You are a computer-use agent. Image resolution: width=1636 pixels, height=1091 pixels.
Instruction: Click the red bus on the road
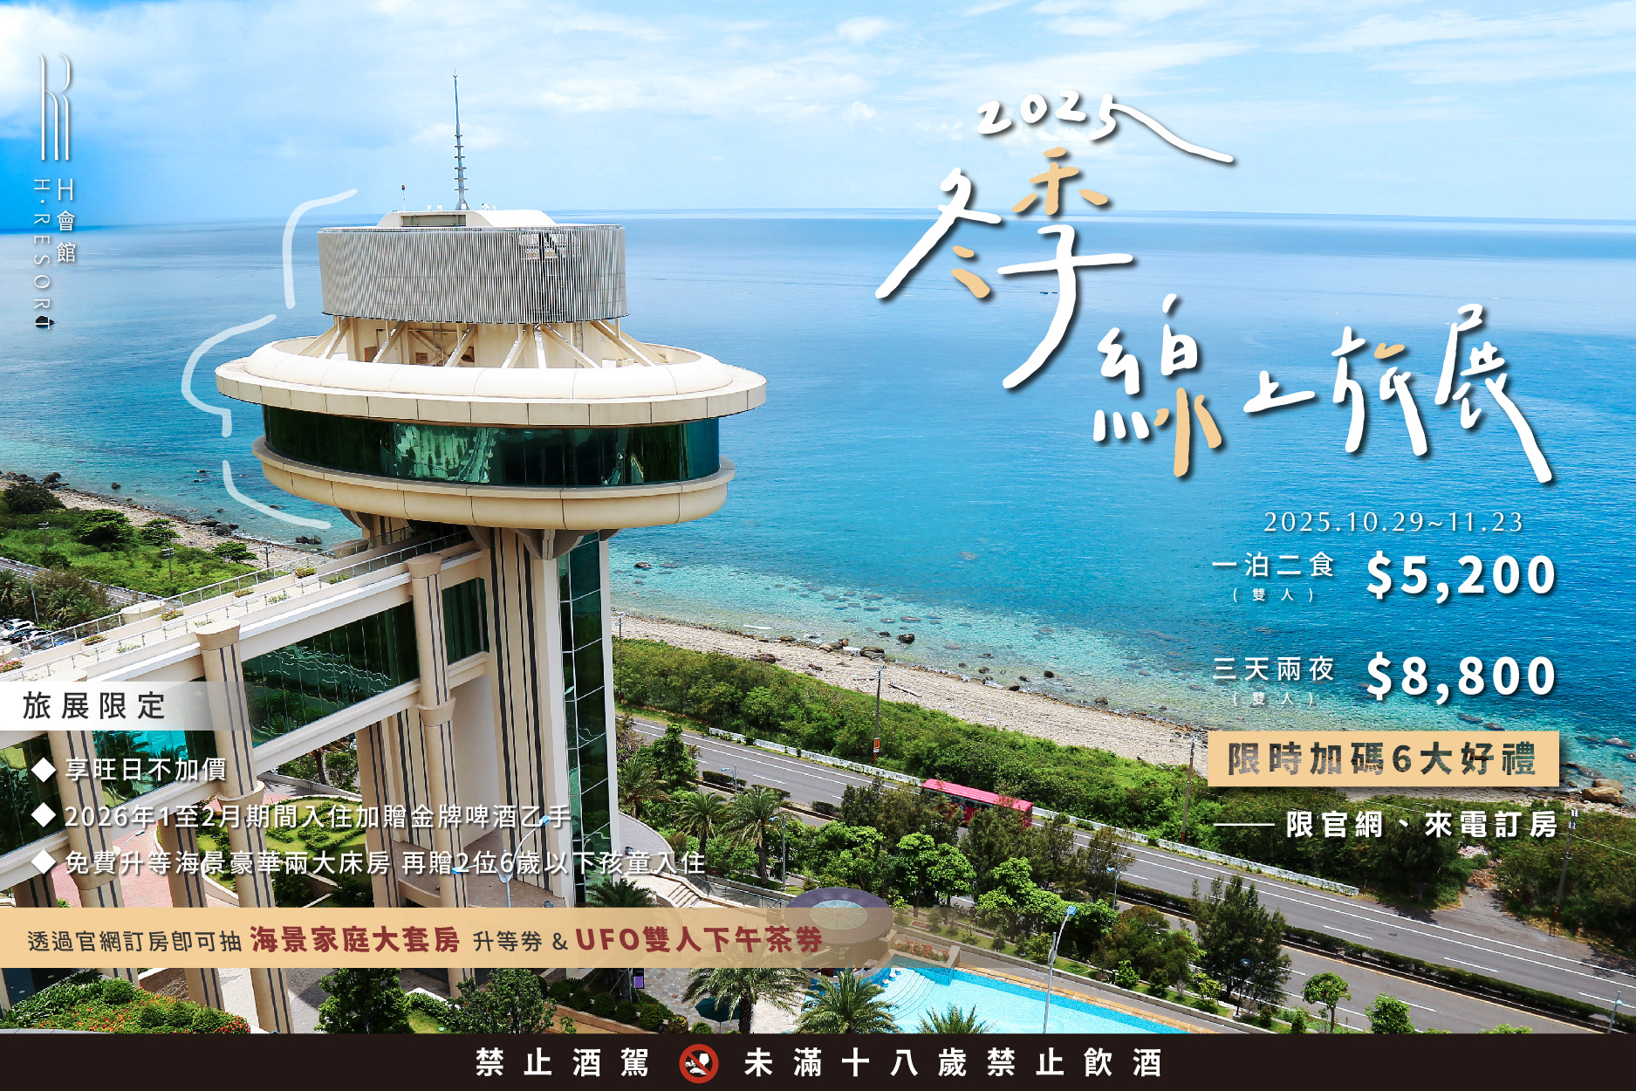(x=976, y=799)
